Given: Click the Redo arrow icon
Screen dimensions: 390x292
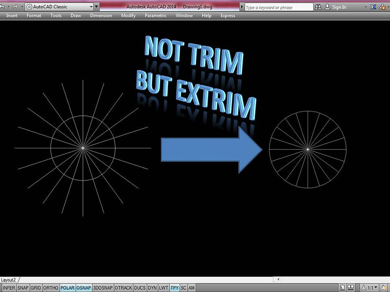Looking at the screenshot, I should 15,7.
